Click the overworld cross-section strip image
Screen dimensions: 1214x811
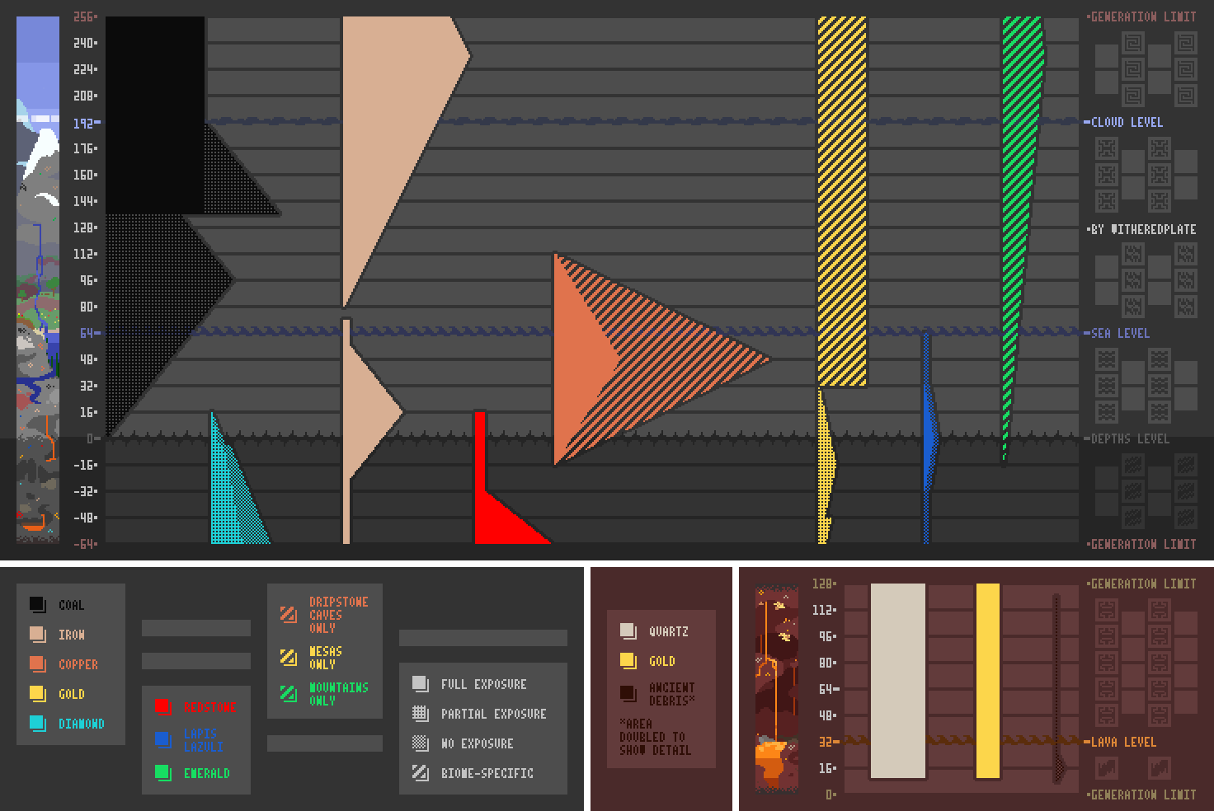click(x=38, y=280)
